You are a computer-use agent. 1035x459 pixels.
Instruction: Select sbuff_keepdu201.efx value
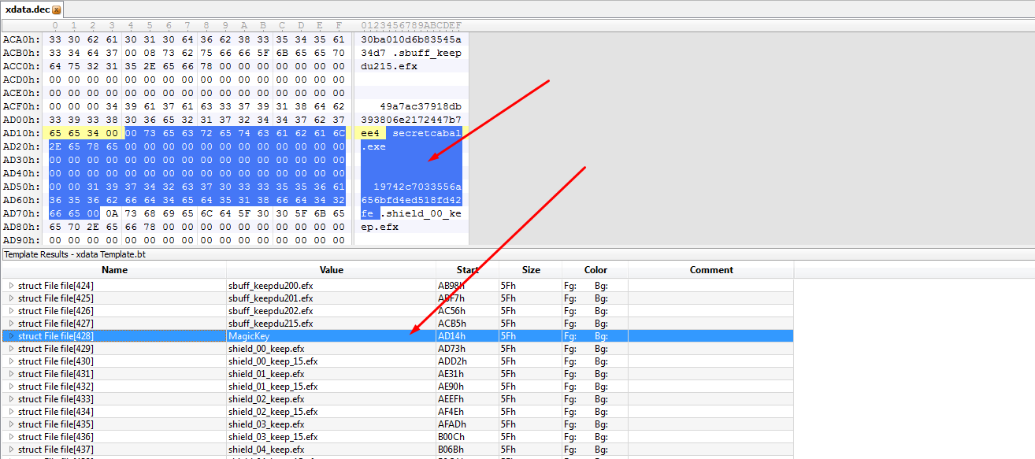[x=270, y=298]
